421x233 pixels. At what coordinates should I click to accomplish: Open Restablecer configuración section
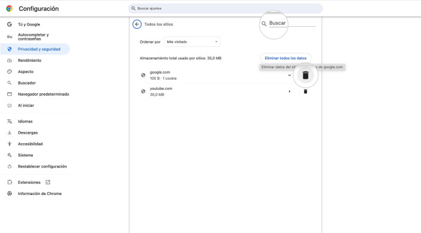click(x=42, y=166)
